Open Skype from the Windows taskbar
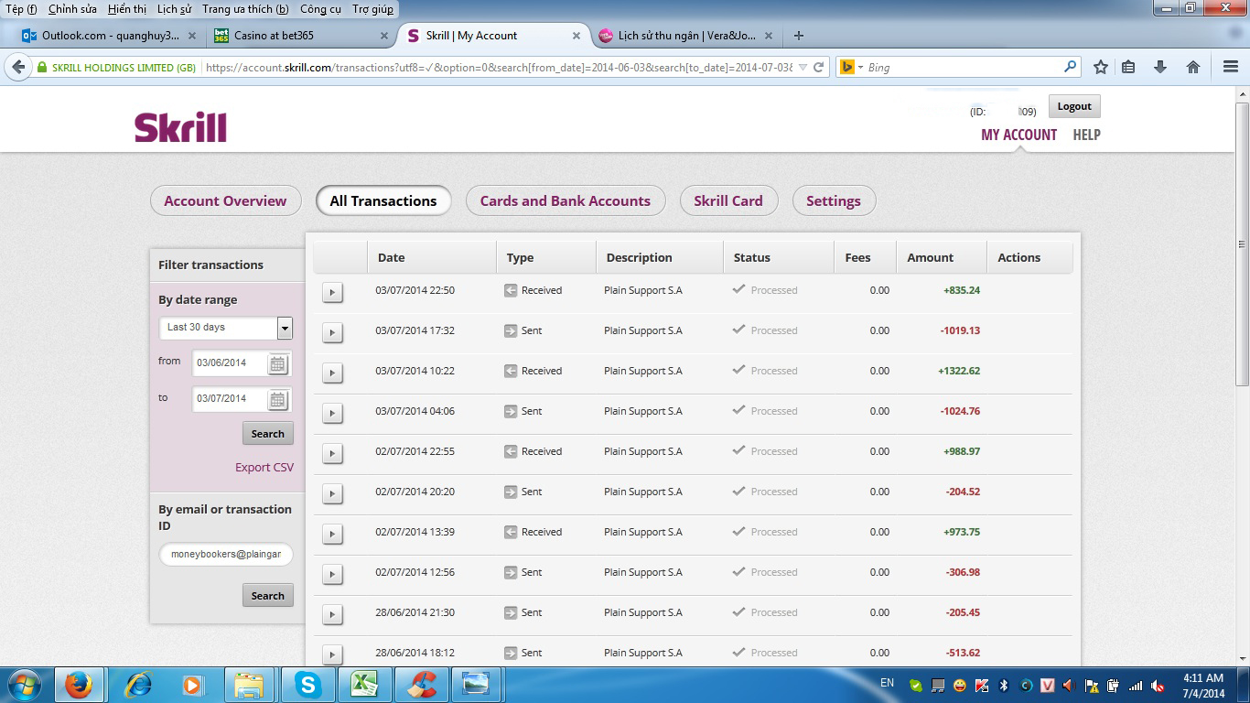 click(308, 685)
